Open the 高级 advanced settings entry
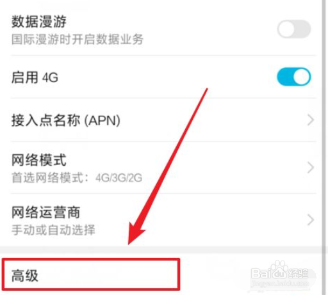The image size is (328, 295). [x=91, y=274]
